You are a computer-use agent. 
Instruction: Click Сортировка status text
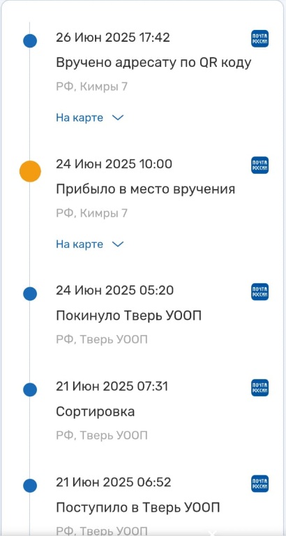pos(96,412)
